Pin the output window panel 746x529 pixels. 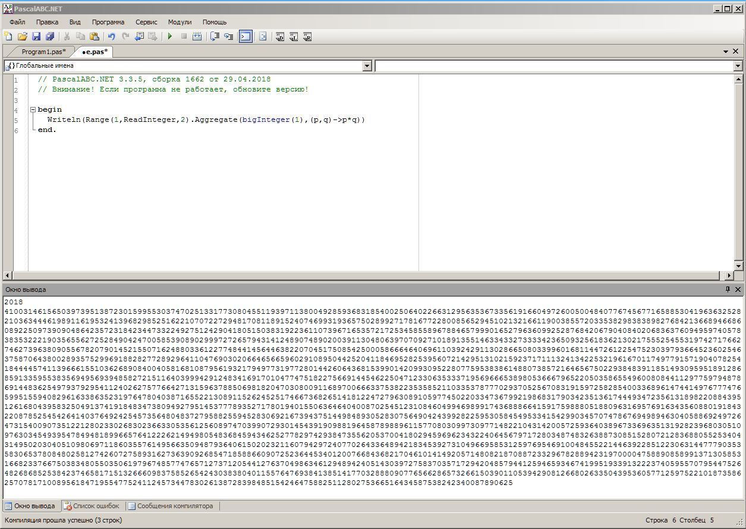pyautogui.click(x=728, y=289)
